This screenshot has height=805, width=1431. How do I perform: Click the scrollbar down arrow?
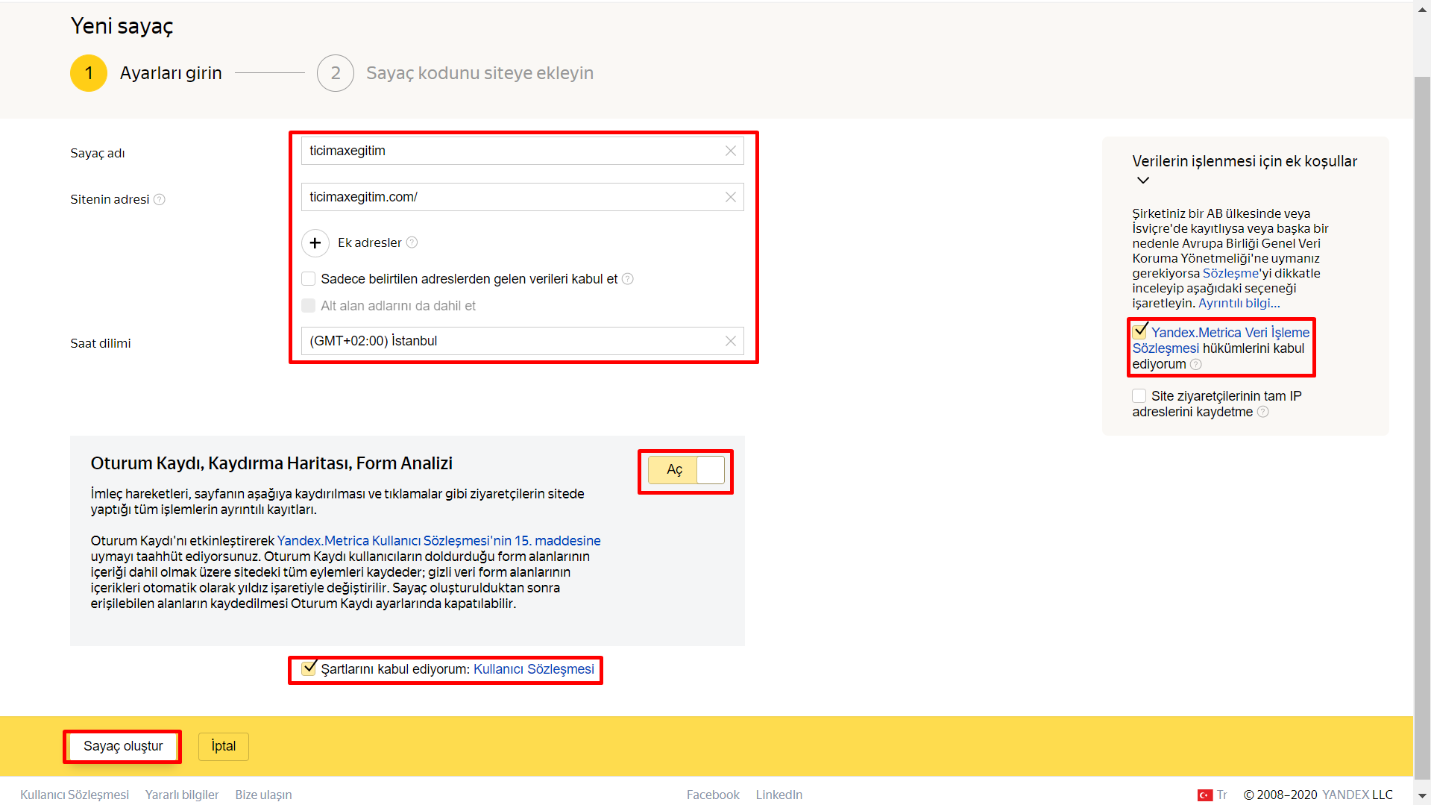pyautogui.click(x=1422, y=797)
